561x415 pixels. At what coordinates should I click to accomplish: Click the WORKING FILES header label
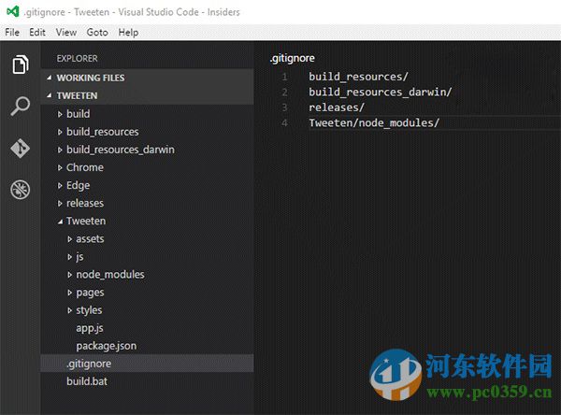[x=91, y=78]
